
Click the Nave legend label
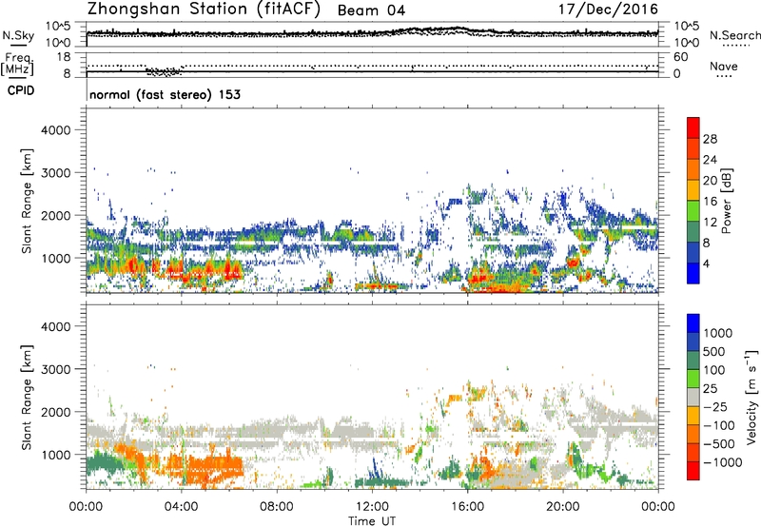pos(723,66)
